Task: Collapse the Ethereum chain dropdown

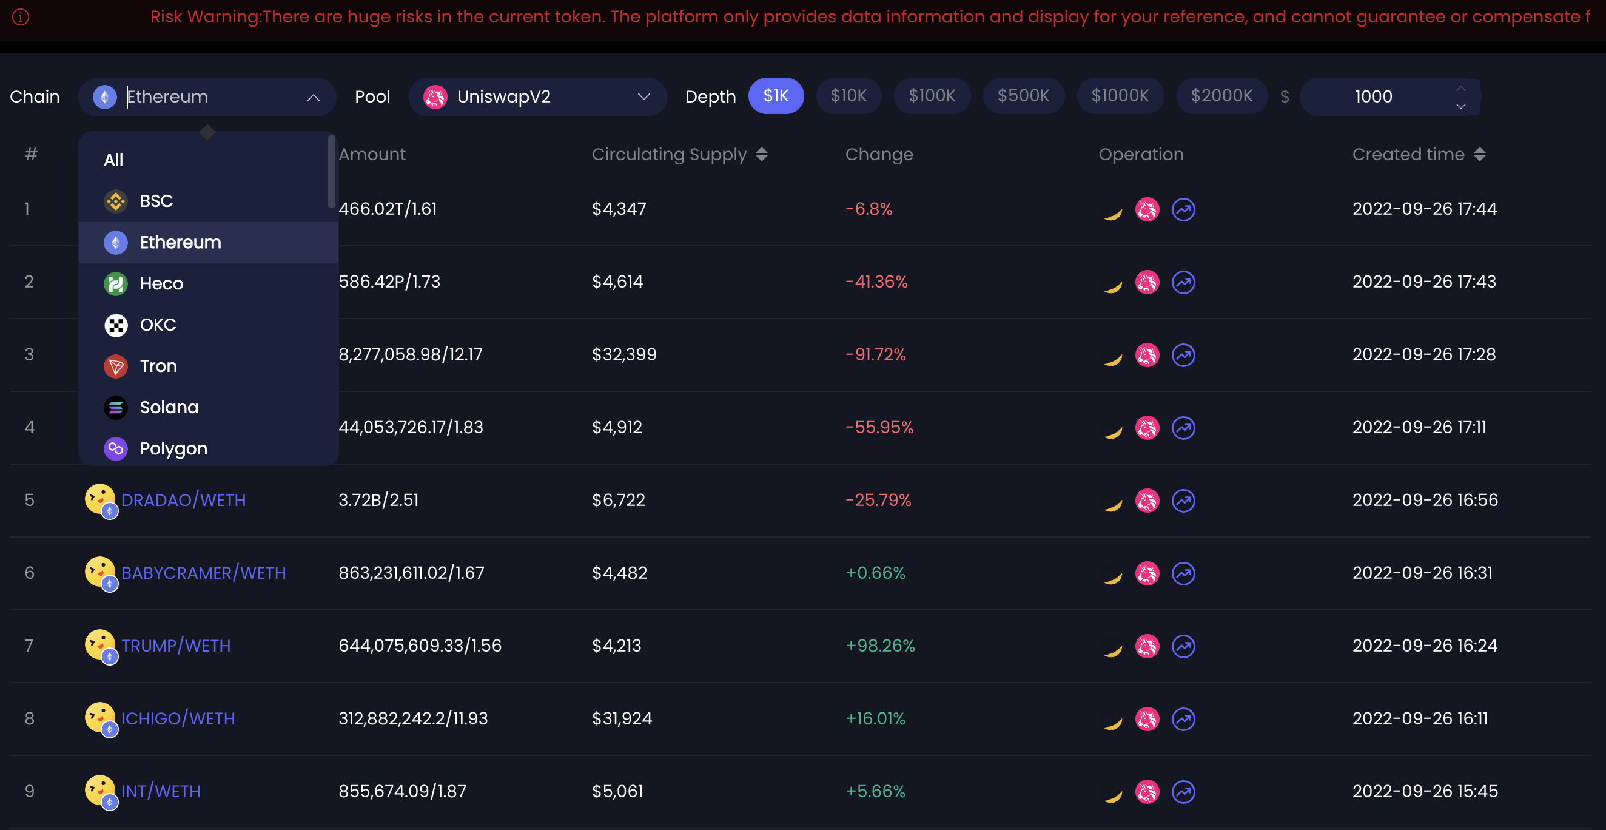Action: tap(313, 97)
